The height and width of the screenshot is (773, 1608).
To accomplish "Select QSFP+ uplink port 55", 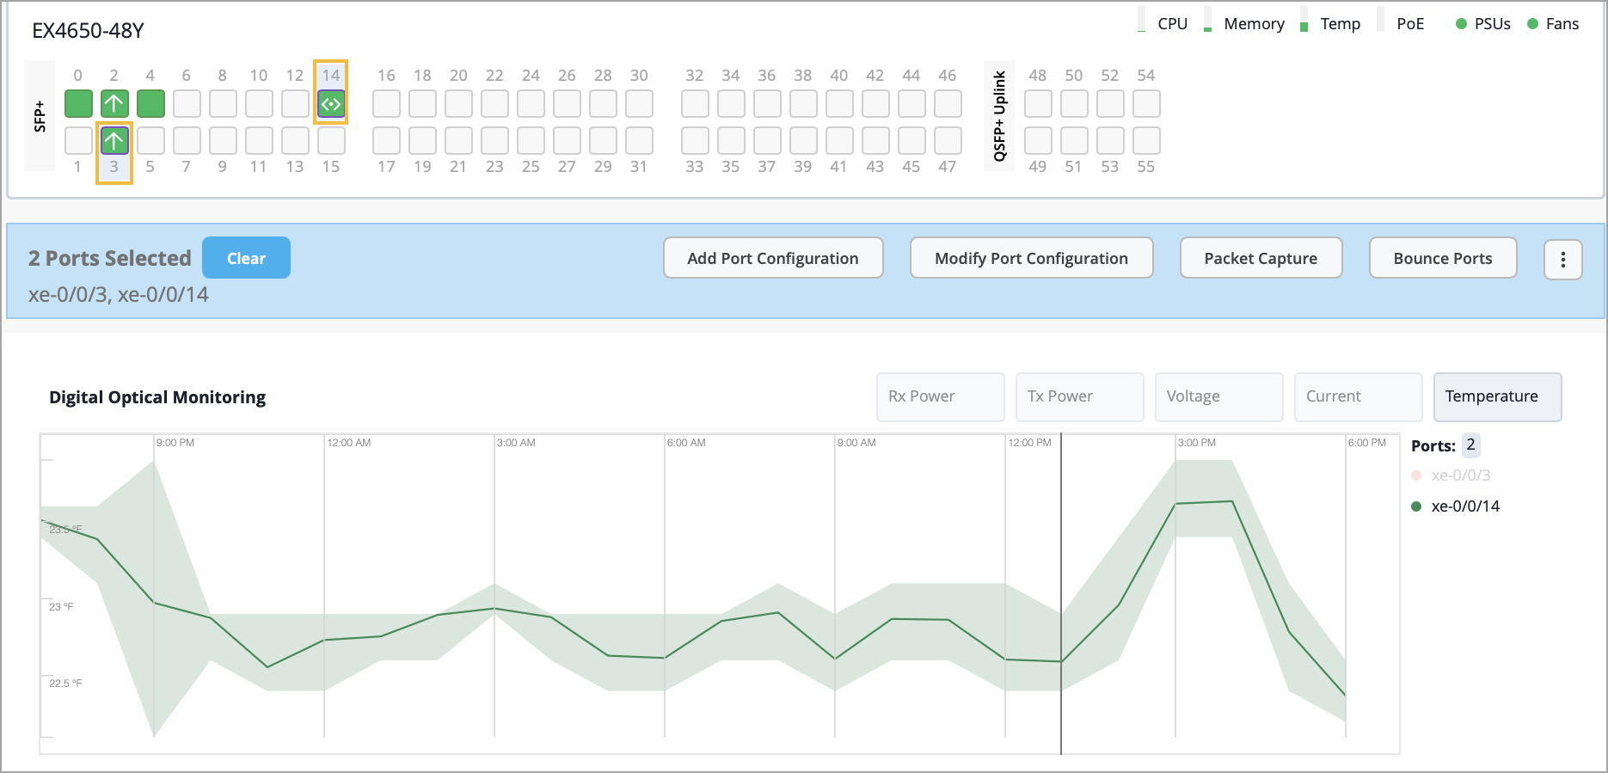I will coord(1146,140).
